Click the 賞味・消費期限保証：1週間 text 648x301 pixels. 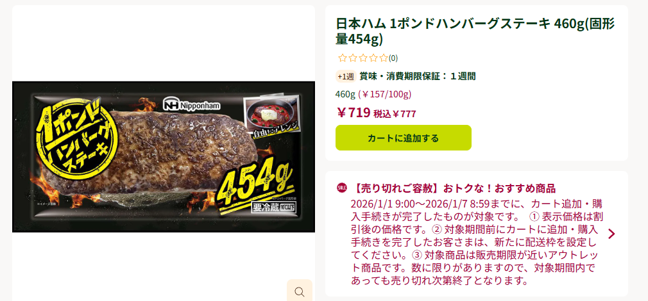click(418, 76)
